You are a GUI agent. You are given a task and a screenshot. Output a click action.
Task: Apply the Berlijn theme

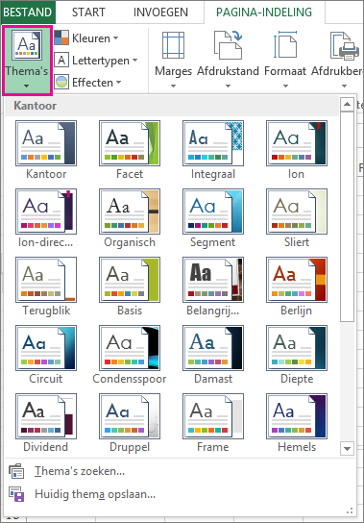(297, 286)
